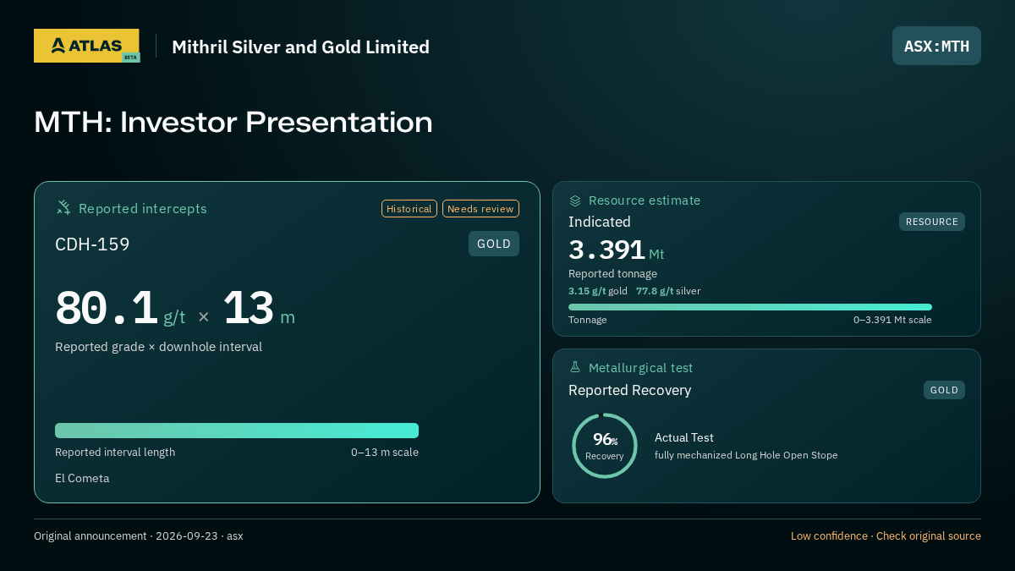This screenshot has width=1015, height=571.
Task: Click the flask icon beside Metallurgical test
Action: [575, 368]
